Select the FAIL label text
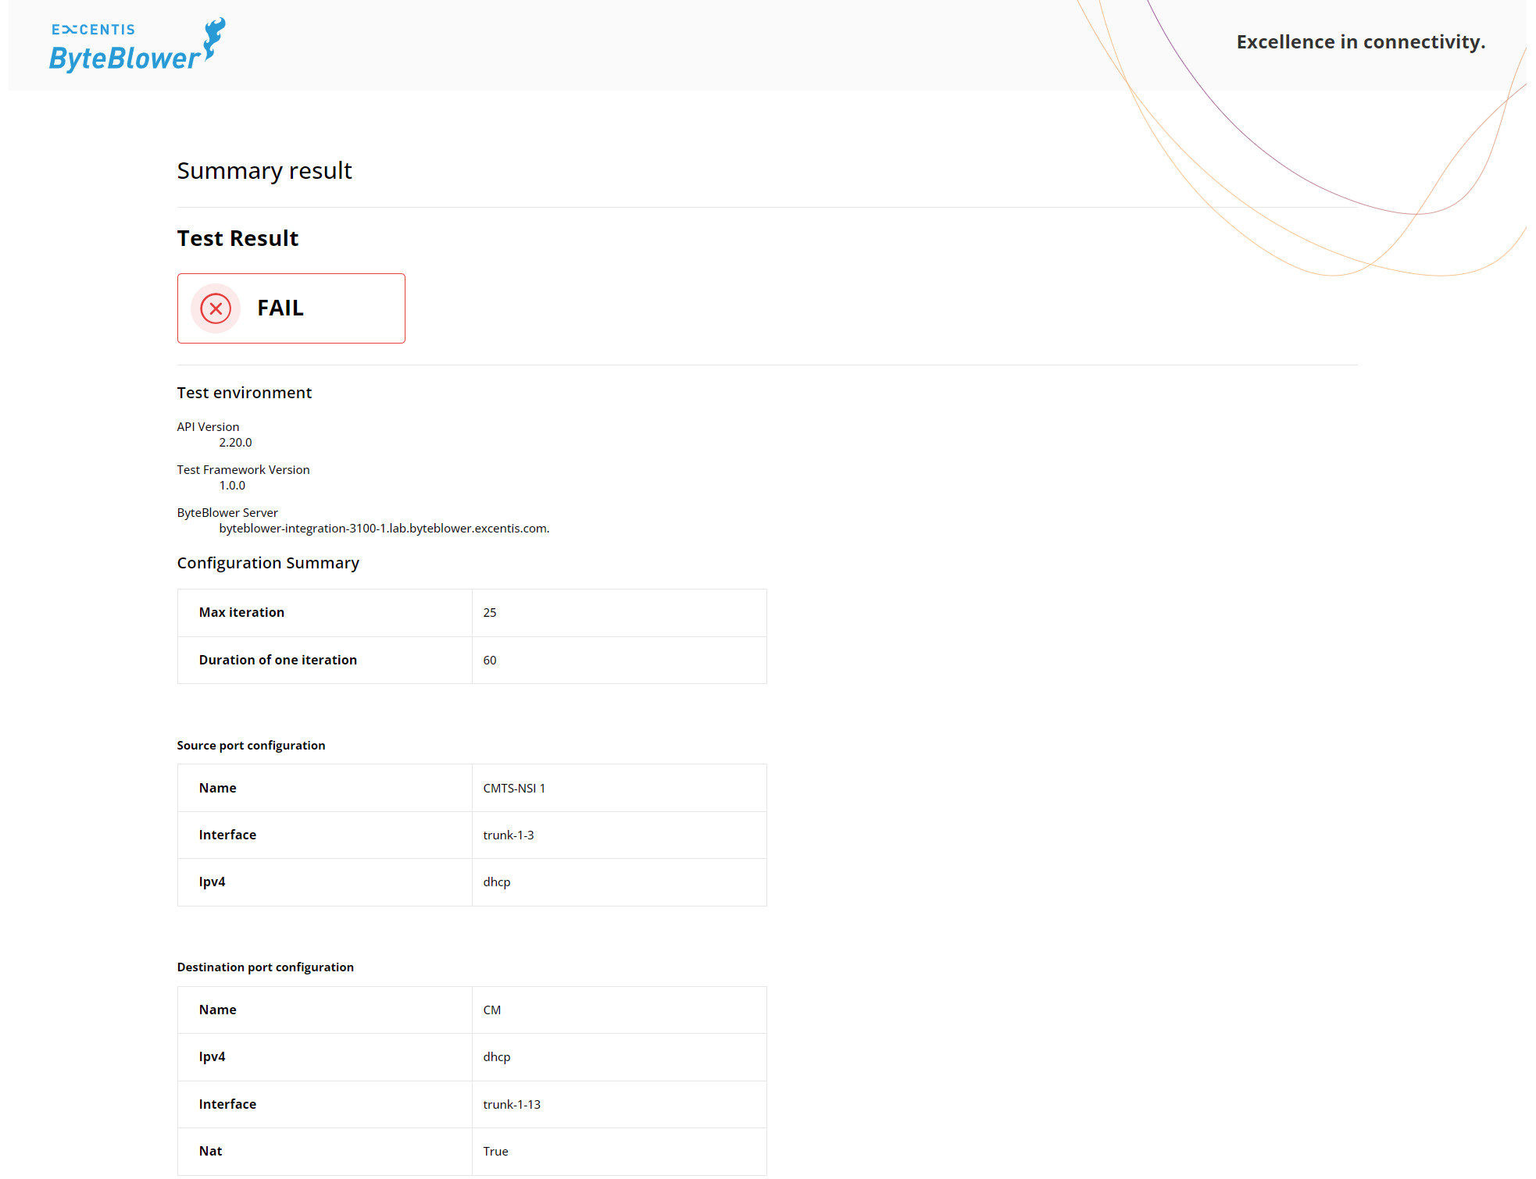 (x=279, y=308)
